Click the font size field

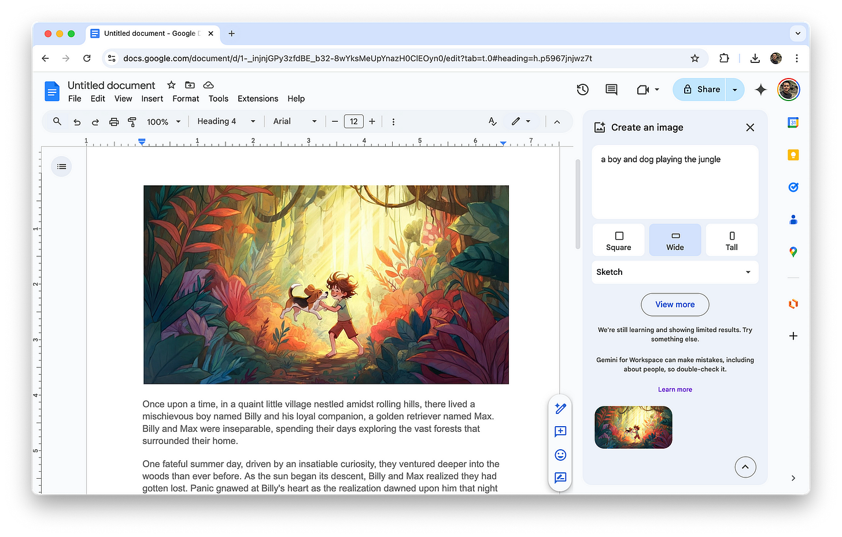coord(354,121)
